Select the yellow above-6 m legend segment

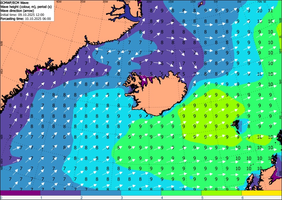tap(262, 193)
